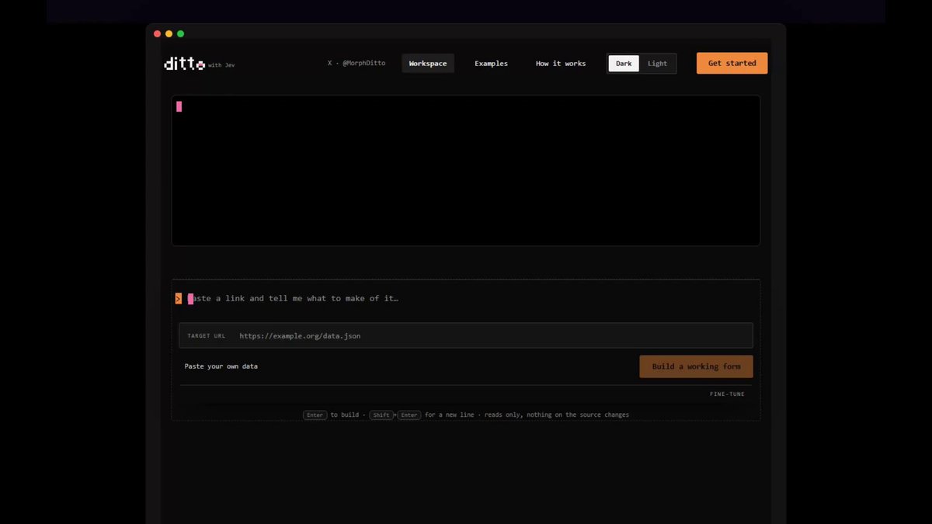Viewport: 932px width, 524px height.
Task: Open the @MorphDitto X profile link
Action: 356,63
